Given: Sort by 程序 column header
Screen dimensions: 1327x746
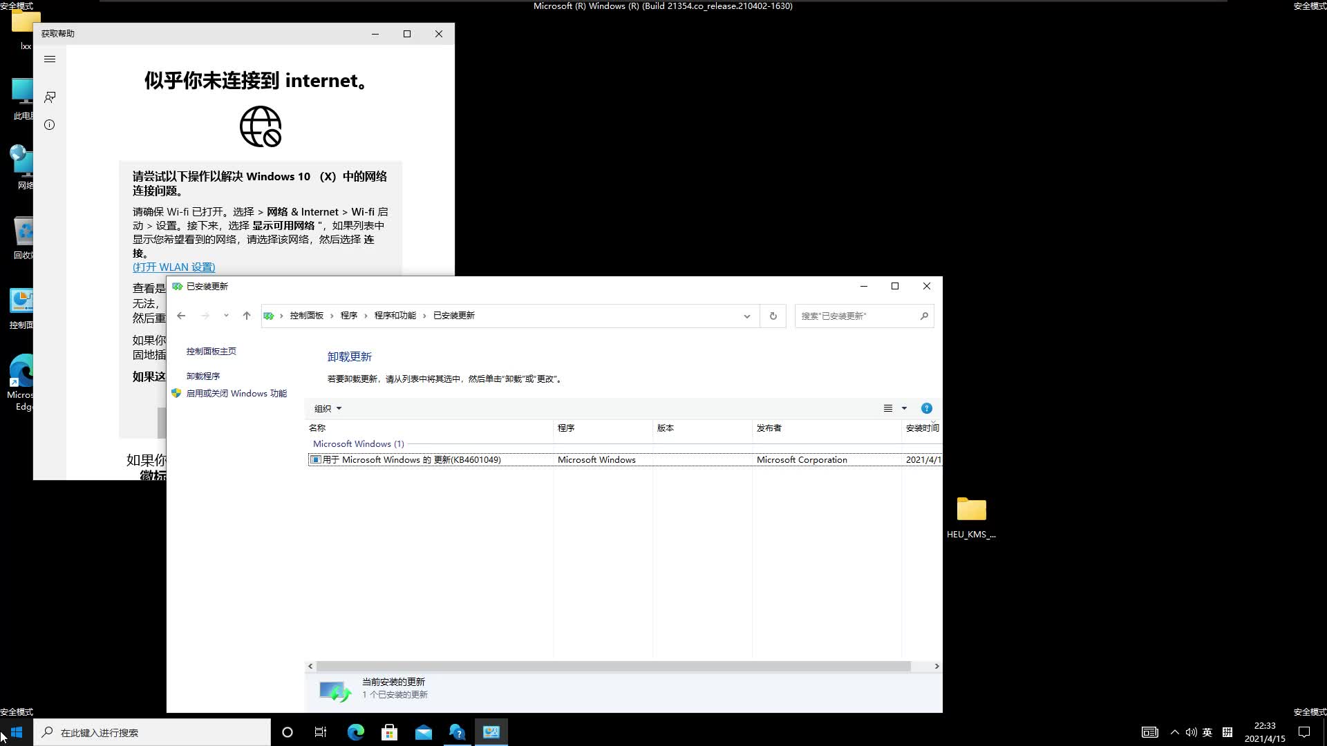Looking at the screenshot, I should pos(603,428).
